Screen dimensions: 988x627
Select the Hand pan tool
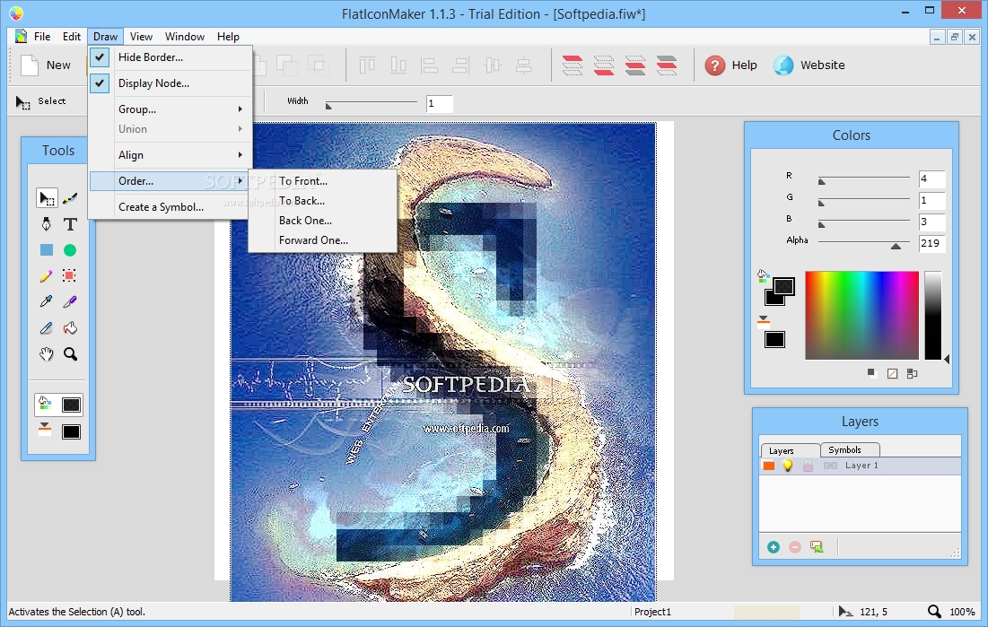pos(47,354)
